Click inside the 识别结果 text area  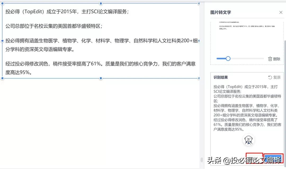247,108
